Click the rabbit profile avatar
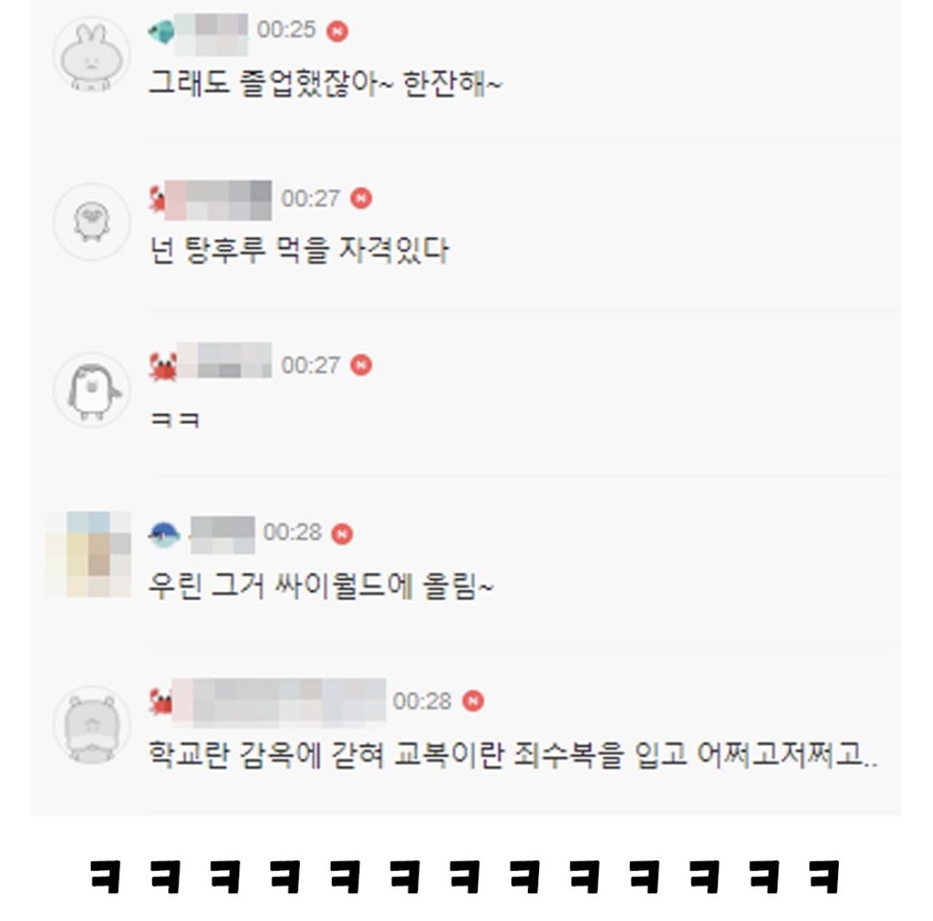 click(x=92, y=55)
